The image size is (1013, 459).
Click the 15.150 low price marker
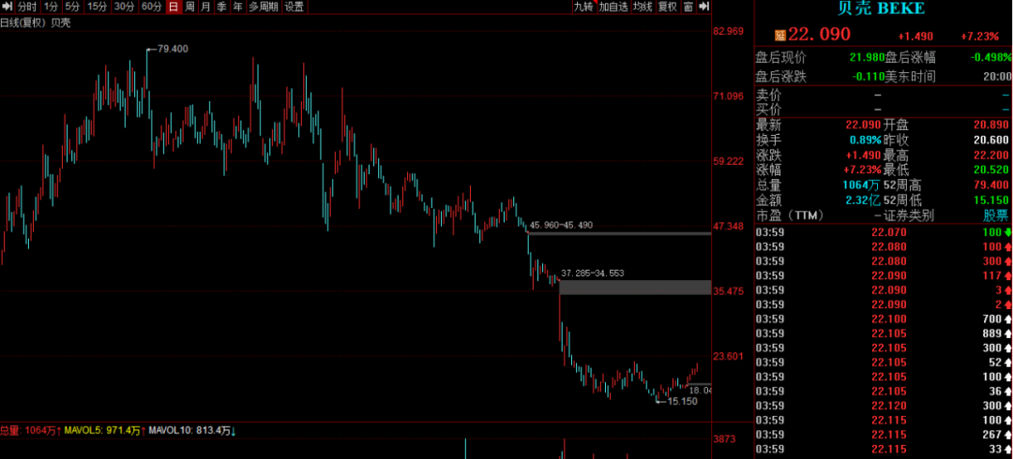coord(682,402)
